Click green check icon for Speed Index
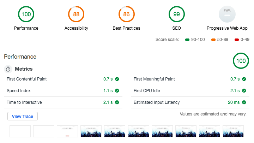 click(117, 91)
